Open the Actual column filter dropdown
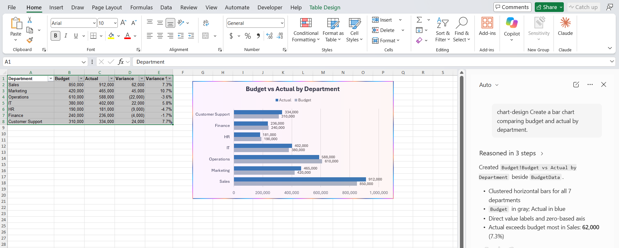Screen dimensions: 619x248 111,79
